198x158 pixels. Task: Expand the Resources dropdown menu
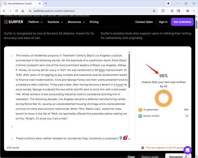pos(76,22)
